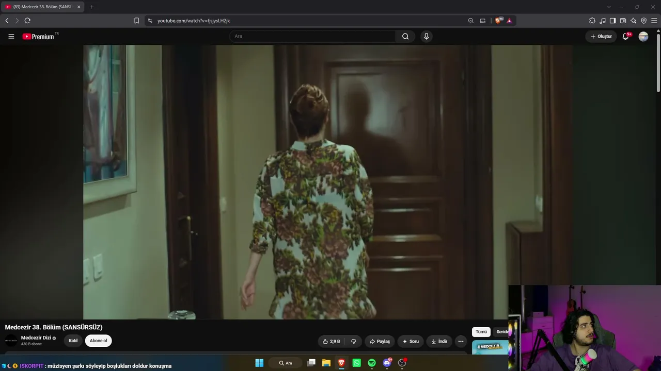Click the Katıl join button
The height and width of the screenshot is (371, 661).
pyautogui.click(x=73, y=341)
